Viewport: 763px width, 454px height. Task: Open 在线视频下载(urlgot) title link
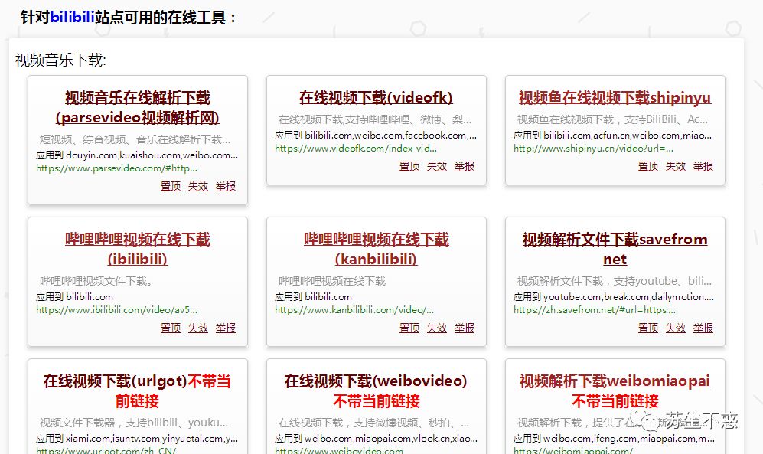click(116, 381)
